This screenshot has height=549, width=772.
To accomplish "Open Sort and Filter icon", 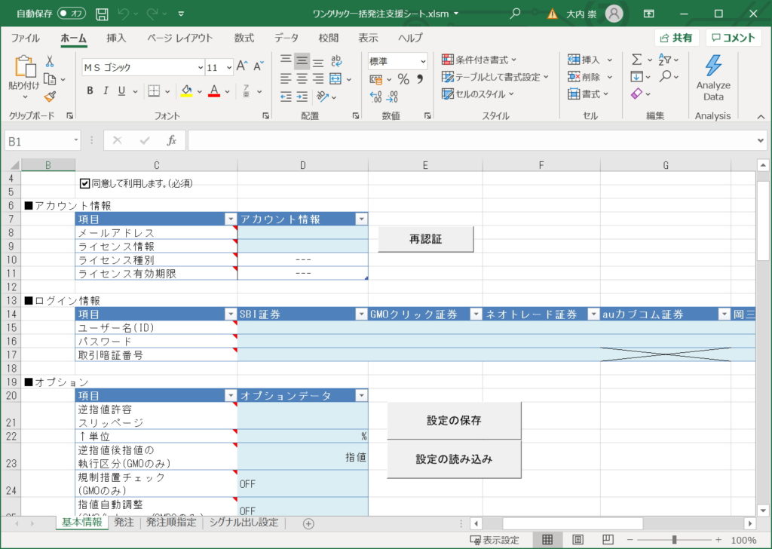I will [x=665, y=60].
